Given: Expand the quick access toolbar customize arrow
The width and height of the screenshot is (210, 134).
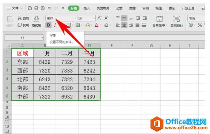Looking at the screenshot, I should pyautogui.click(x=63, y=8).
